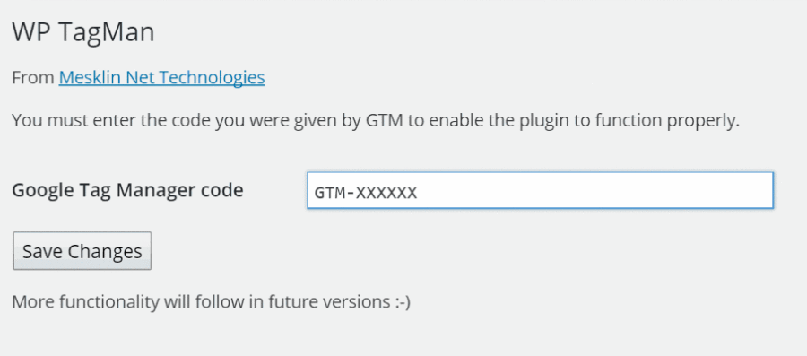Click the GTM-XXXXXX text in the input
Viewport: 807px width, 356px height.
366,193
